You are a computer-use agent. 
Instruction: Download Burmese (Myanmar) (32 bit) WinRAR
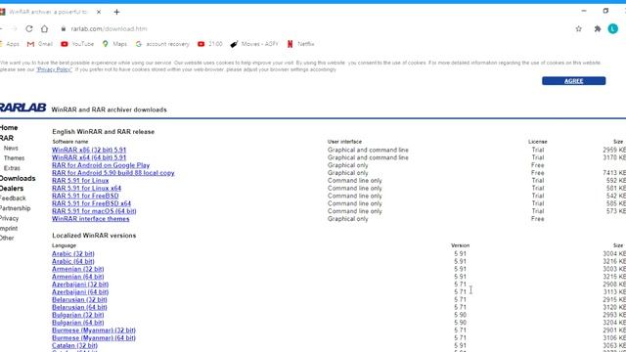(94, 330)
